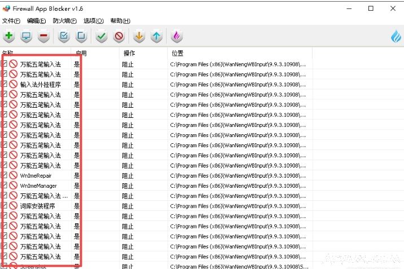This screenshot has height=269, width=404.
Task: Select the 词库安装程序 entry name
Action: tap(38, 206)
